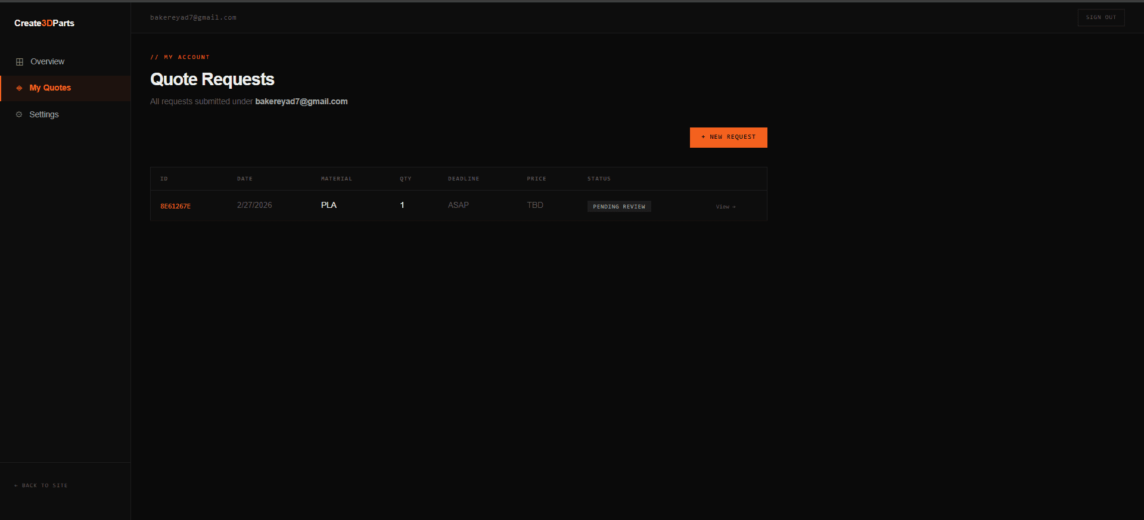Click the TBD price cell
1144x520 pixels.
(535, 205)
